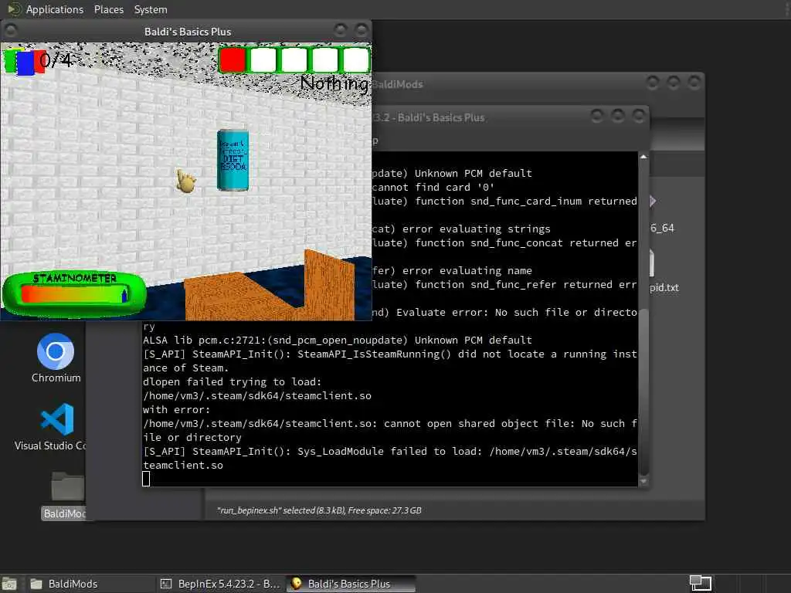The height and width of the screenshot is (593, 791).
Task: Click the BepInEx terminal window title bar
Action: (510, 117)
